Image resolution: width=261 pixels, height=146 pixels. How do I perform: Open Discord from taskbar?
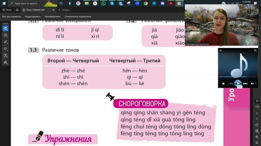tap(162, 3)
